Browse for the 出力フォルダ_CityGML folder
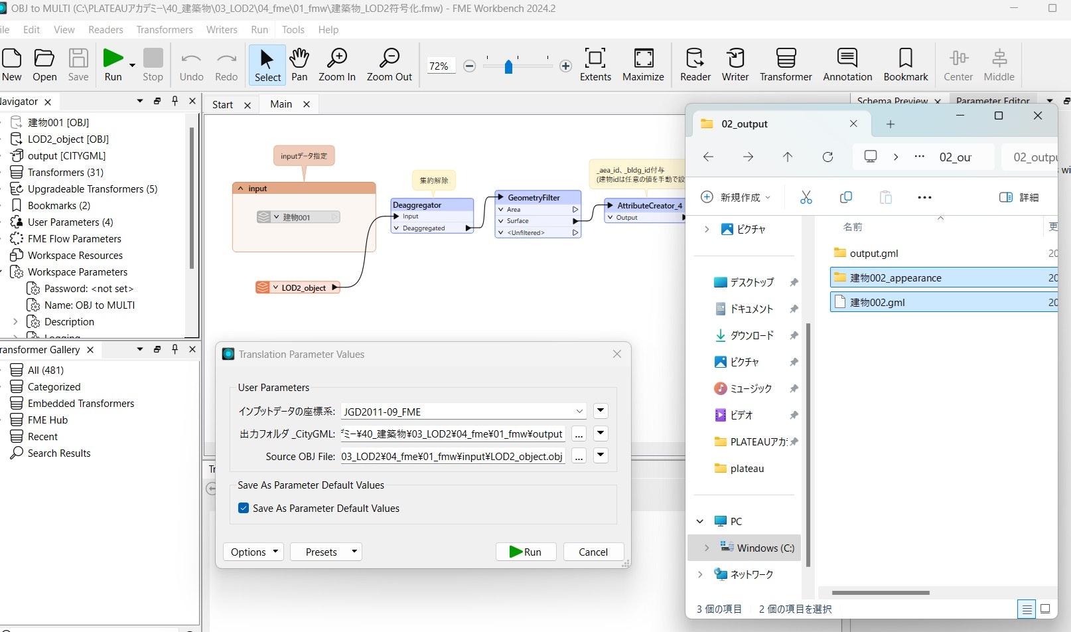The height and width of the screenshot is (632, 1071). 579,434
